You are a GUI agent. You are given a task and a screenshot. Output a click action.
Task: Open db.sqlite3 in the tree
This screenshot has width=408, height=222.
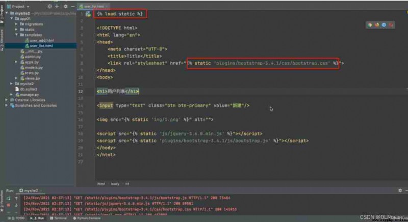[27, 89]
